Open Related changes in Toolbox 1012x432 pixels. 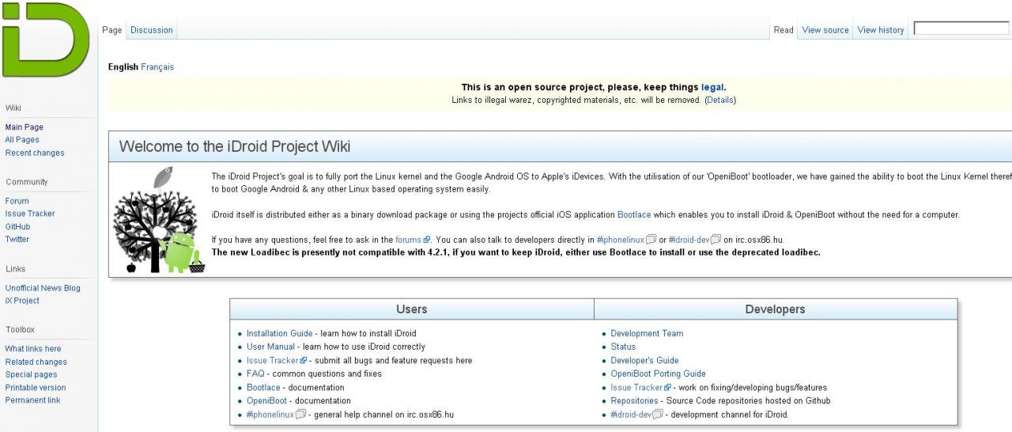coord(36,362)
